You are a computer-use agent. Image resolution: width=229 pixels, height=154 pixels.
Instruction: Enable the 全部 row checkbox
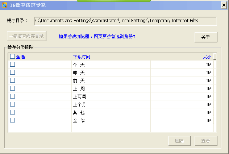(13, 120)
